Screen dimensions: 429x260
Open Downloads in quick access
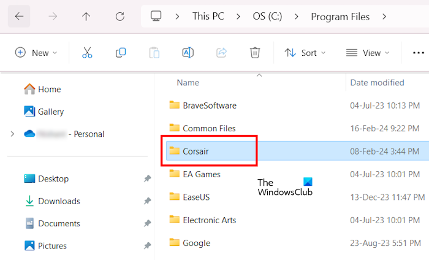[x=52, y=201]
